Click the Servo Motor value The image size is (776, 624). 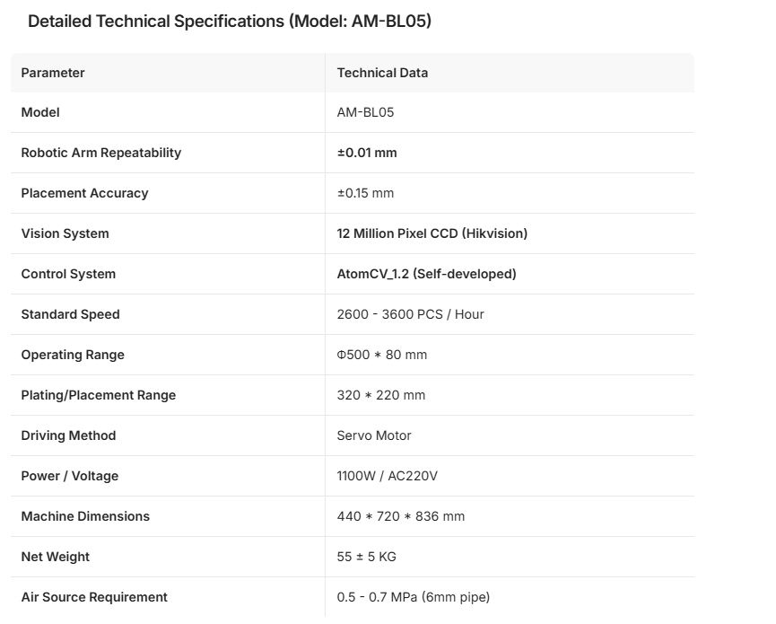374,435
